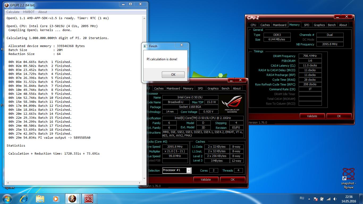363x204 pixels.
Task: Click the Show desktop strip
Action: pos(361,199)
